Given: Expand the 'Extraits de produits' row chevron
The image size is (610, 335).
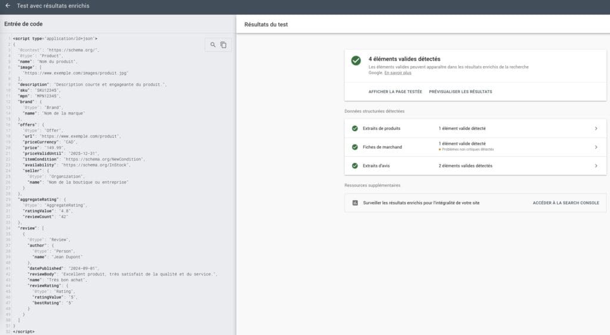Looking at the screenshot, I should pyautogui.click(x=596, y=128).
